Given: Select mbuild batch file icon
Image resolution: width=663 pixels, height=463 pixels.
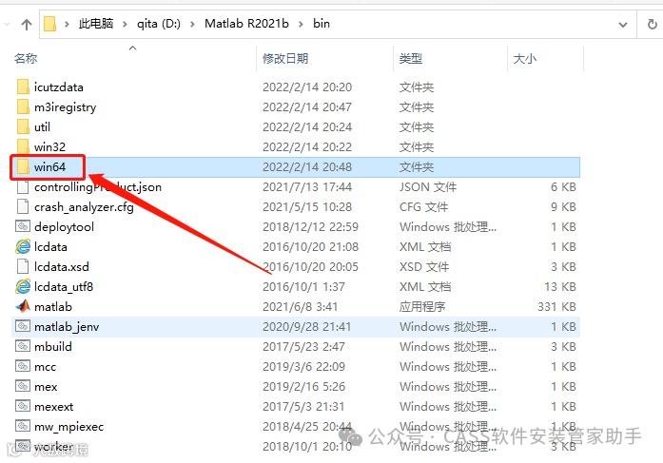Looking at the screenshot, I should pos(23,346).
